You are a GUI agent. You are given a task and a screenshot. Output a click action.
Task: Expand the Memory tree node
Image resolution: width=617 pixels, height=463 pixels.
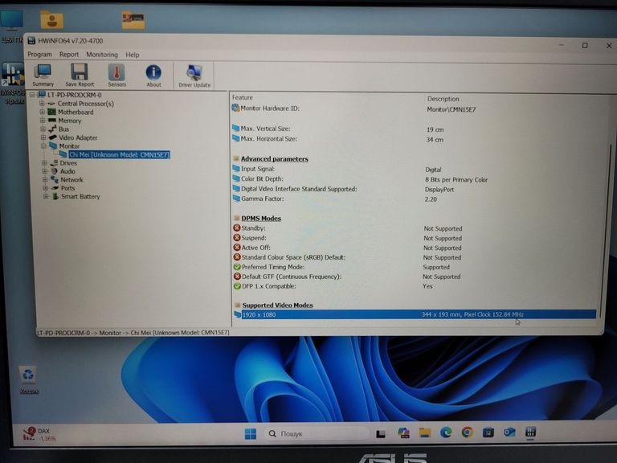coord(43,121)
